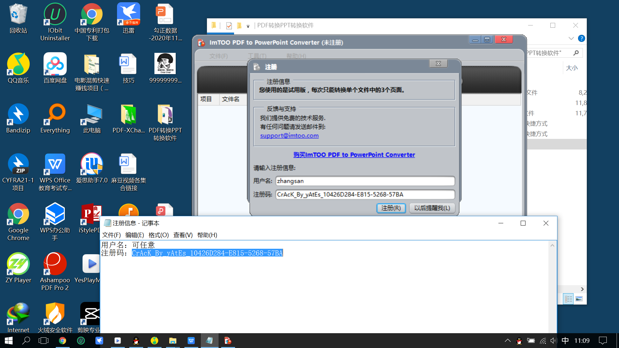This screenshot has height=348, width=619.
Task: Click the taskbar clock 11:09
Action: click(x=582, y=341)
